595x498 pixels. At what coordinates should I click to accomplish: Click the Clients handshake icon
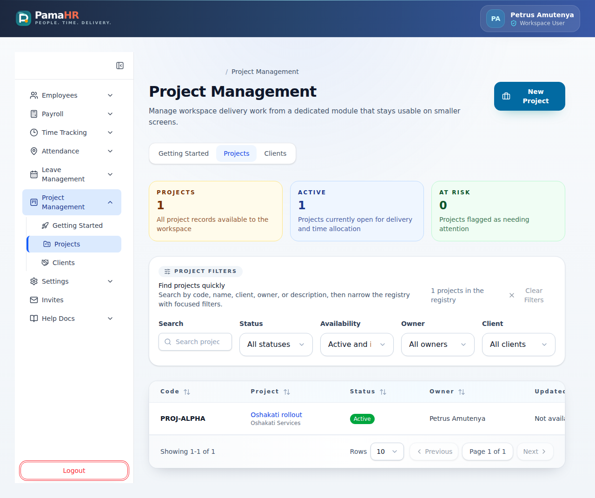(x=45, y=263)
